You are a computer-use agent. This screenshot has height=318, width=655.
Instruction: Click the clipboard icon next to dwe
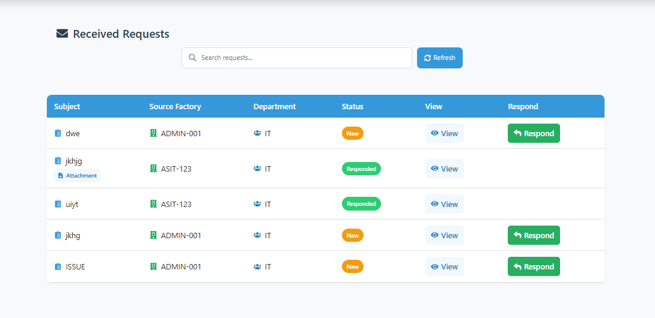58,133
